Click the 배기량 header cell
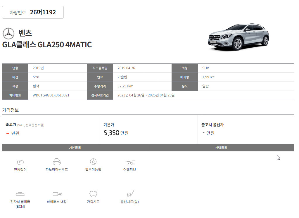299x218 pixels. [185, 77]
